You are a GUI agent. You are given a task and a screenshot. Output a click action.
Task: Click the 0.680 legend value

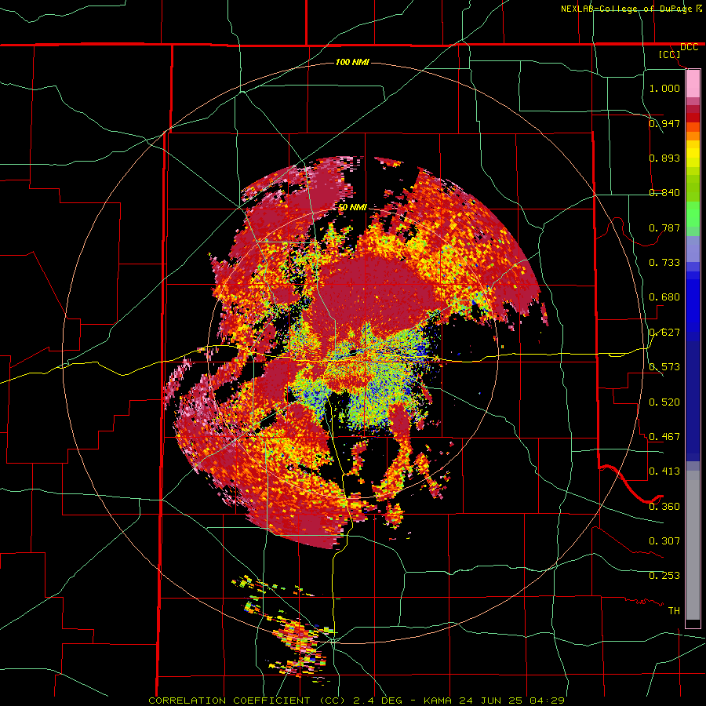point(664,297)
